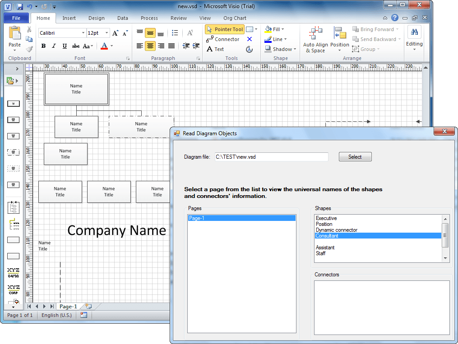
Task: Toggle Italic formatting
Action: 54,46
